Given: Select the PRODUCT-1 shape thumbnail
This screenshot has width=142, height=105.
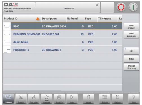Looking at the screenshot, I should 7,50.
